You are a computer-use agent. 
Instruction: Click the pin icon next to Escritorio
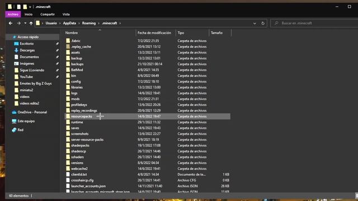click(57, 44)
